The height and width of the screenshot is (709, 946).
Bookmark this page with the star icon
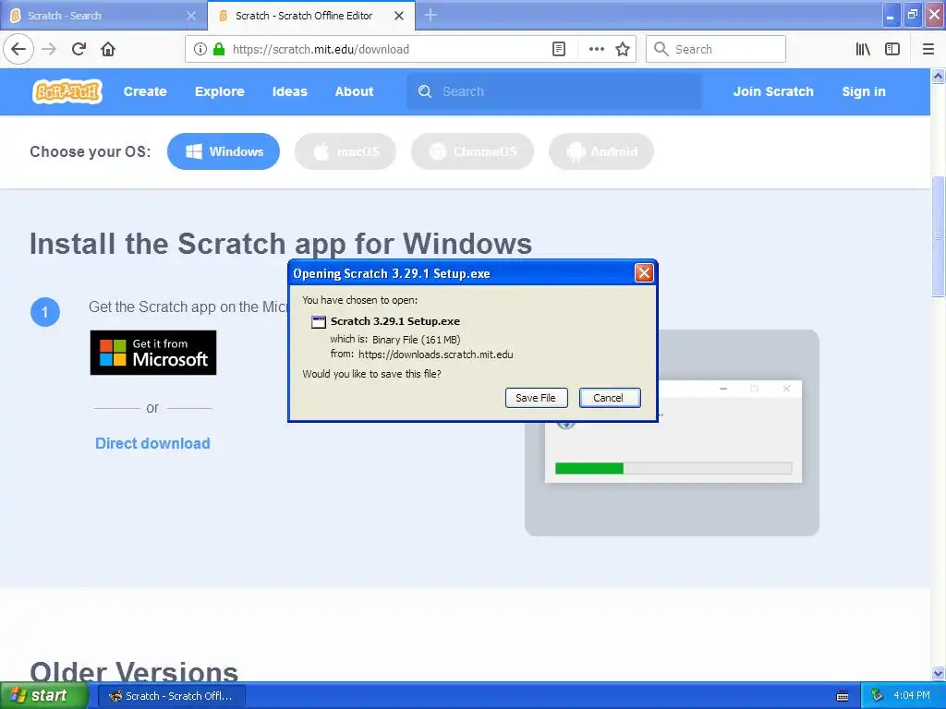coord(623,49)
